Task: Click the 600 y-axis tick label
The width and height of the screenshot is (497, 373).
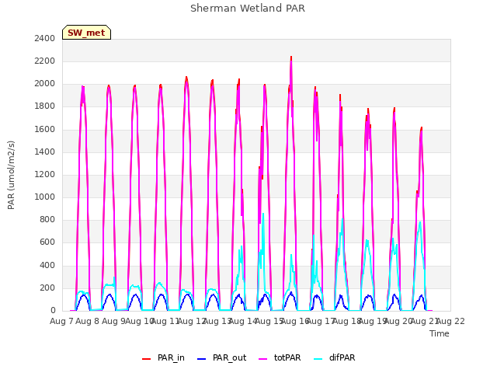Action: (x=47, y=242)
